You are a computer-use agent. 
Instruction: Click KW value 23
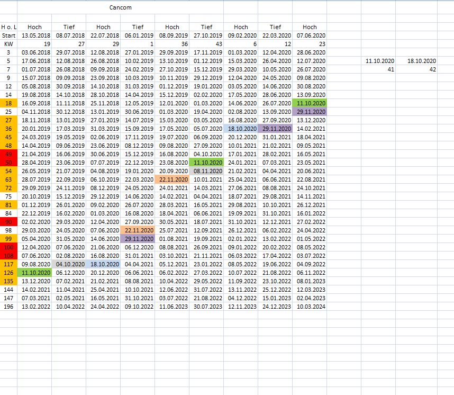point(310,44)
